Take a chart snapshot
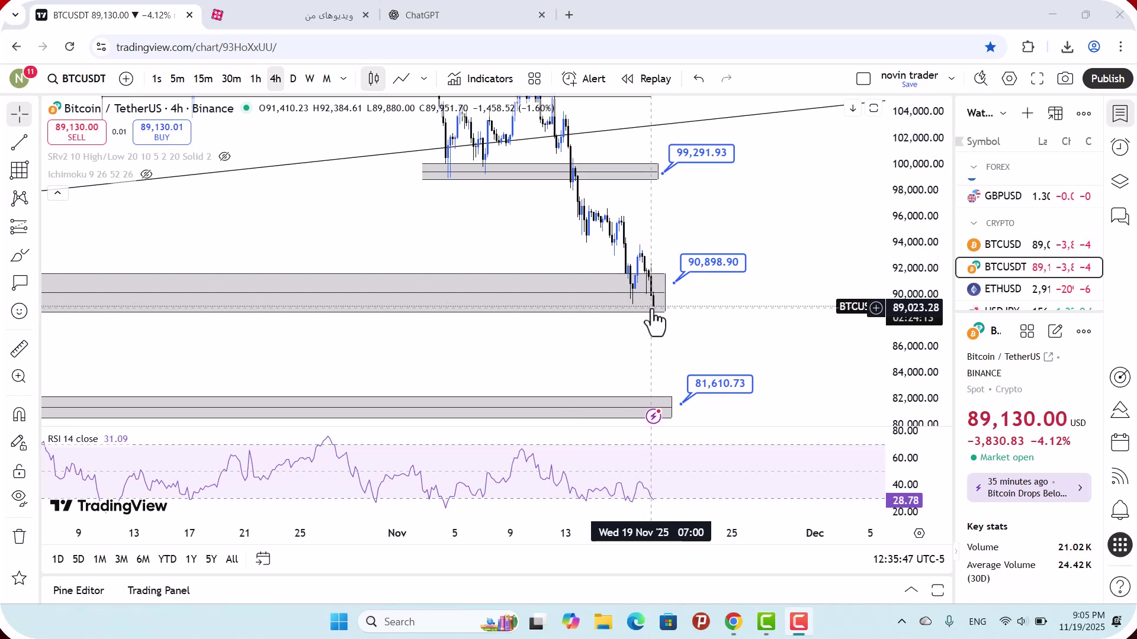 point(1065,79)
